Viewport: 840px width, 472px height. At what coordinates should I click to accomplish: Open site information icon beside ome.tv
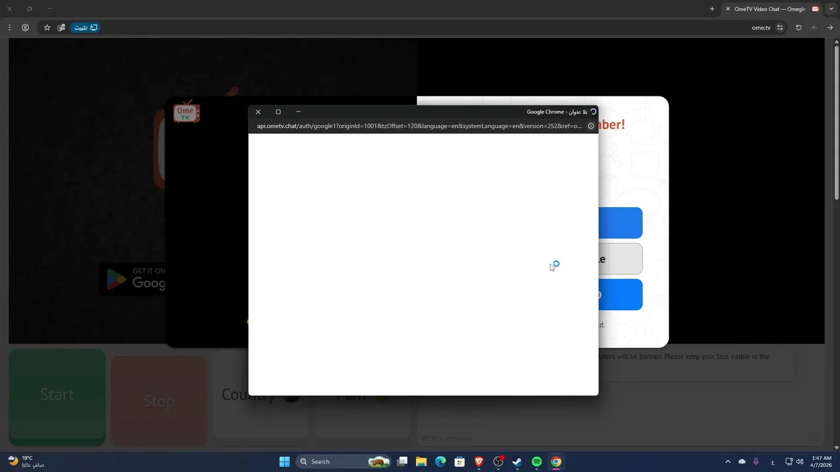pos(780,28)
